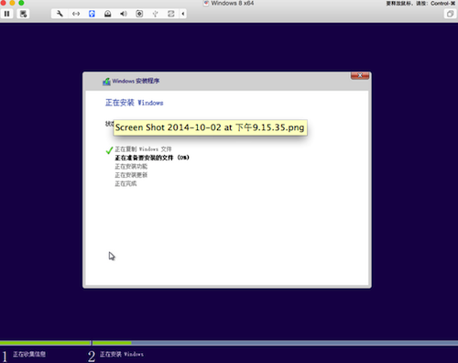Click the green zoom window button
Screen dimensions: 458x363
pyautogui.click(x=21, y=3)
